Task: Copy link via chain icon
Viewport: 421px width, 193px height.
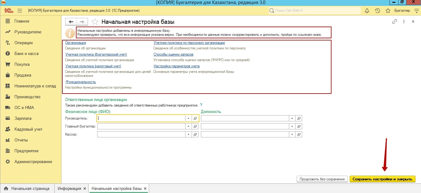Action: click(394, 22)
